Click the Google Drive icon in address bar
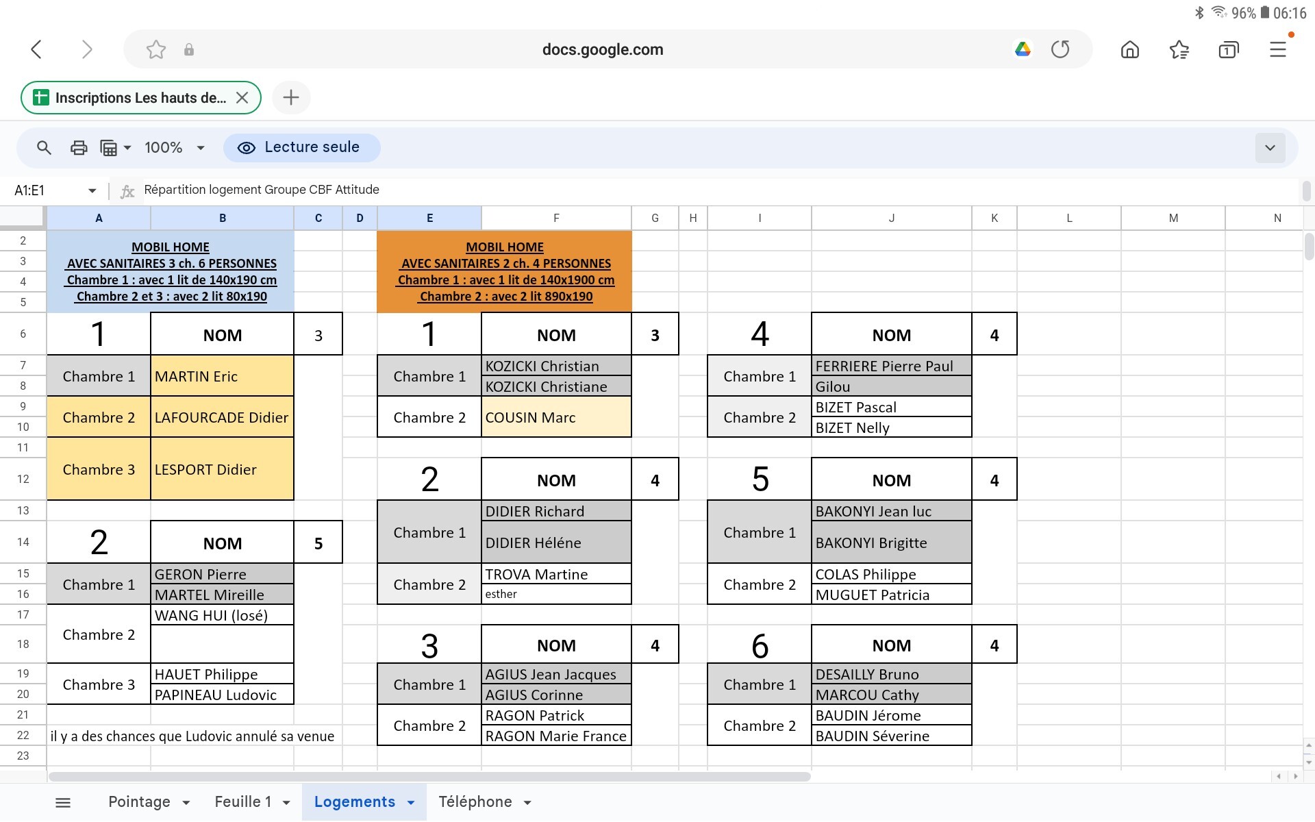This screenshot has height=822, width=1315. [x=1023, y=49]
